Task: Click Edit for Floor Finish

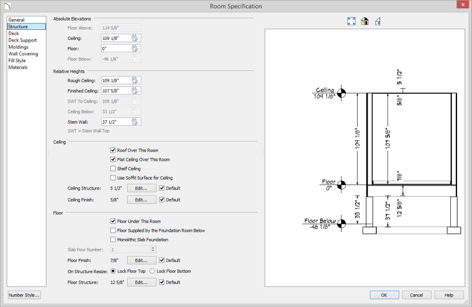Action: point(142,260)
